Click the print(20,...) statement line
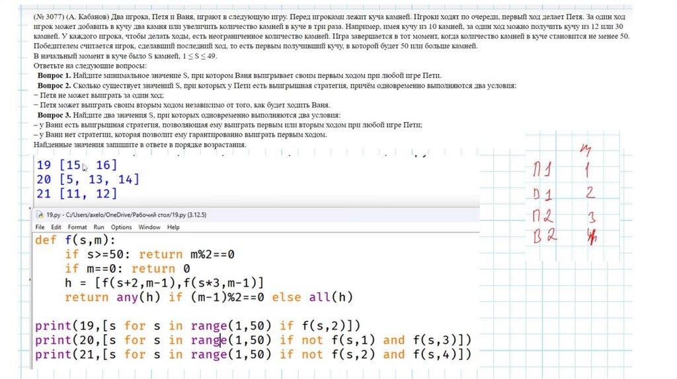This screenshot has height=379, width=677. point(253,340)
